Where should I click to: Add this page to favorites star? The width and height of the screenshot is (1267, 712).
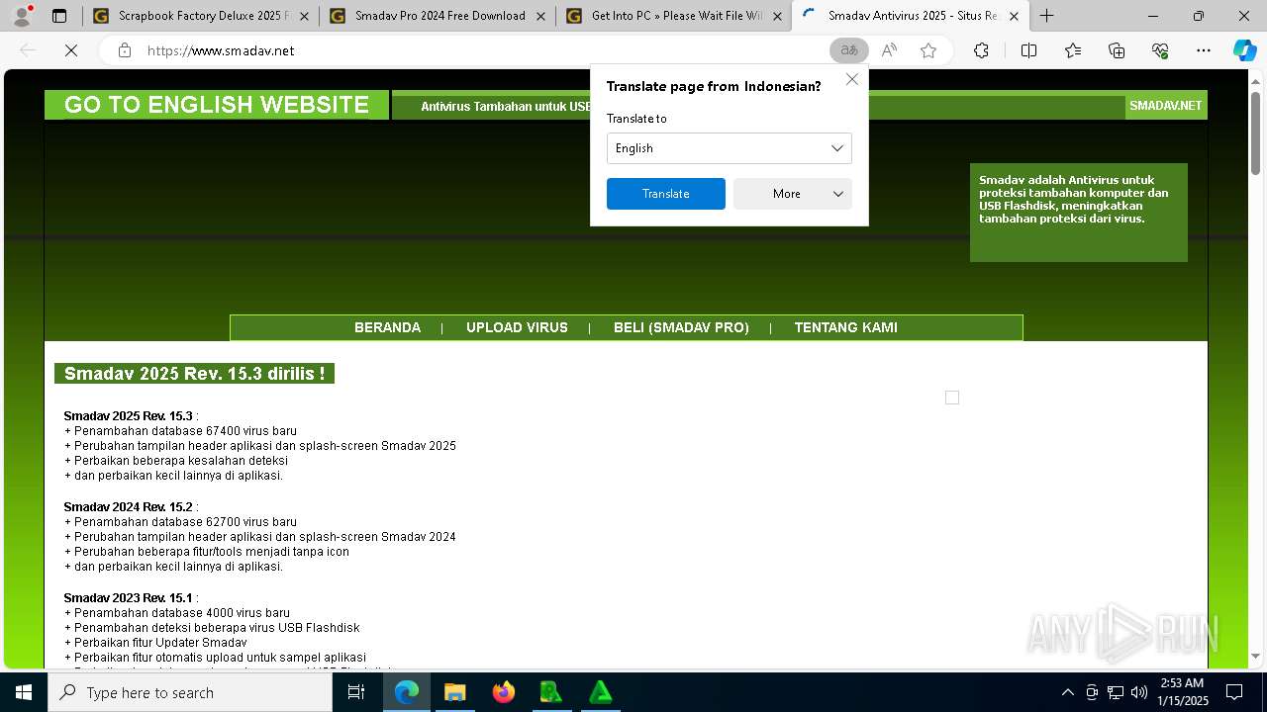pos(928,50)
